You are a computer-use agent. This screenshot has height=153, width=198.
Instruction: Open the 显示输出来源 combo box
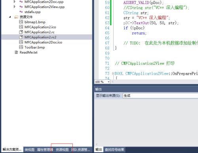point(160,96)
